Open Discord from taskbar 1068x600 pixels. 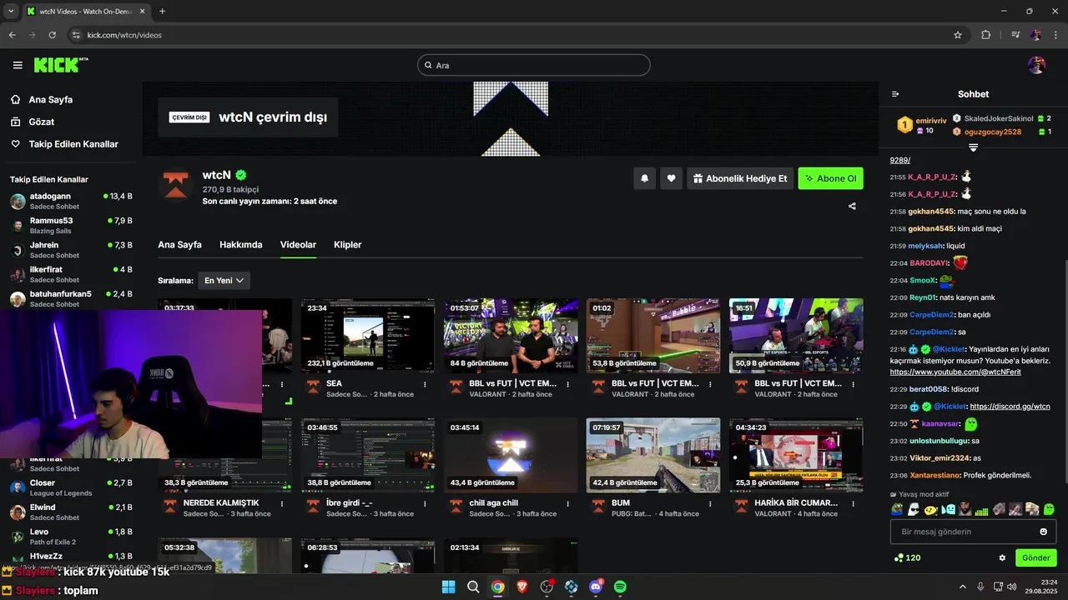[x=596, y=587]
